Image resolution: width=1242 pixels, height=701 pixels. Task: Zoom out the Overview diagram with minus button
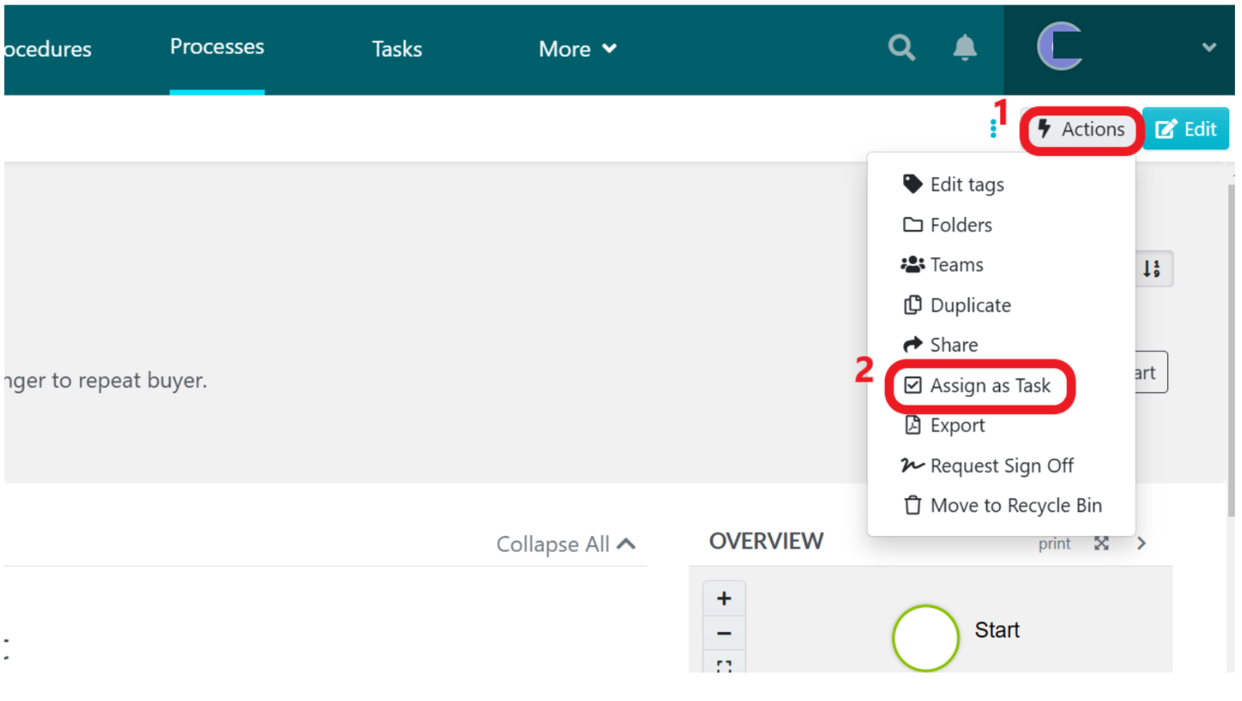(x=723, y=633)
